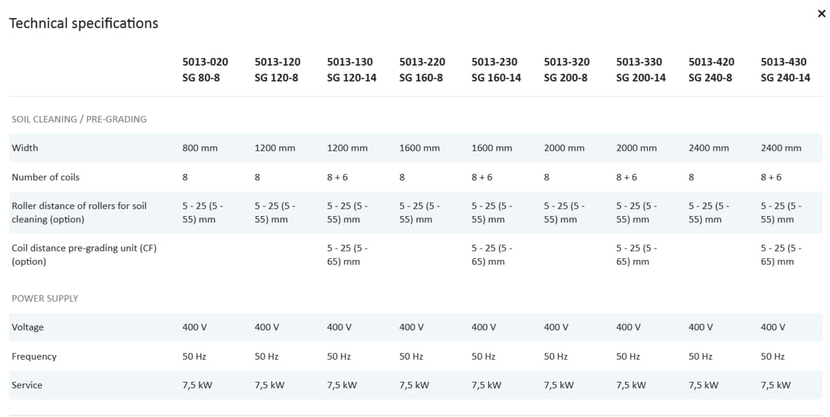Viewport: 830px width, 417px height.
Task: Select the 5013-020 SG 80-8 column header
Action: point(205,70)
